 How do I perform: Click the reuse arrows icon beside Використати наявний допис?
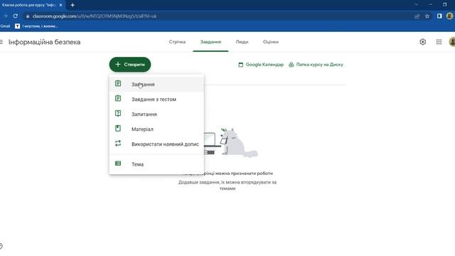118,144
